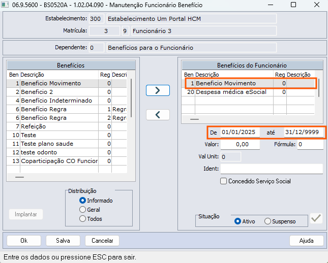328x263 pixels.
Task: Select 'Teste plano saude' row
Action: [x=67, y=144]
